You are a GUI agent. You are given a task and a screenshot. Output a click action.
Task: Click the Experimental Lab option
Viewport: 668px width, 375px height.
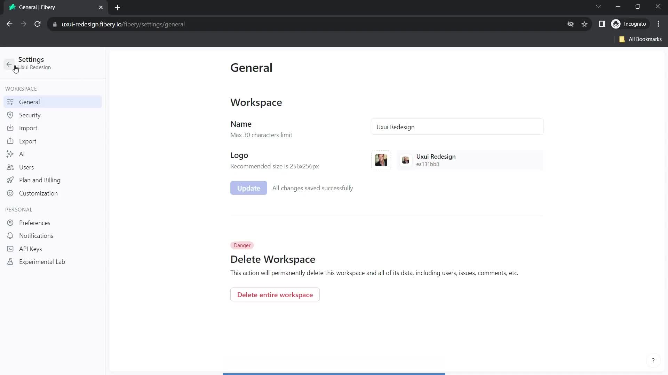coord(42,261)
